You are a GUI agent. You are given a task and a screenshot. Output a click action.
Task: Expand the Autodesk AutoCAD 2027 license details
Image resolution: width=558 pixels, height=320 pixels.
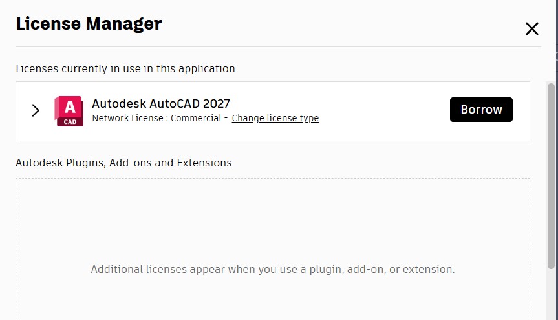[35, 110]
